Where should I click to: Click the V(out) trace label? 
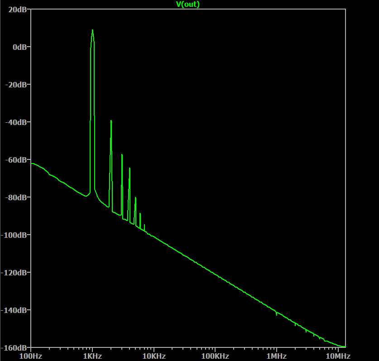tap(188, 4)
